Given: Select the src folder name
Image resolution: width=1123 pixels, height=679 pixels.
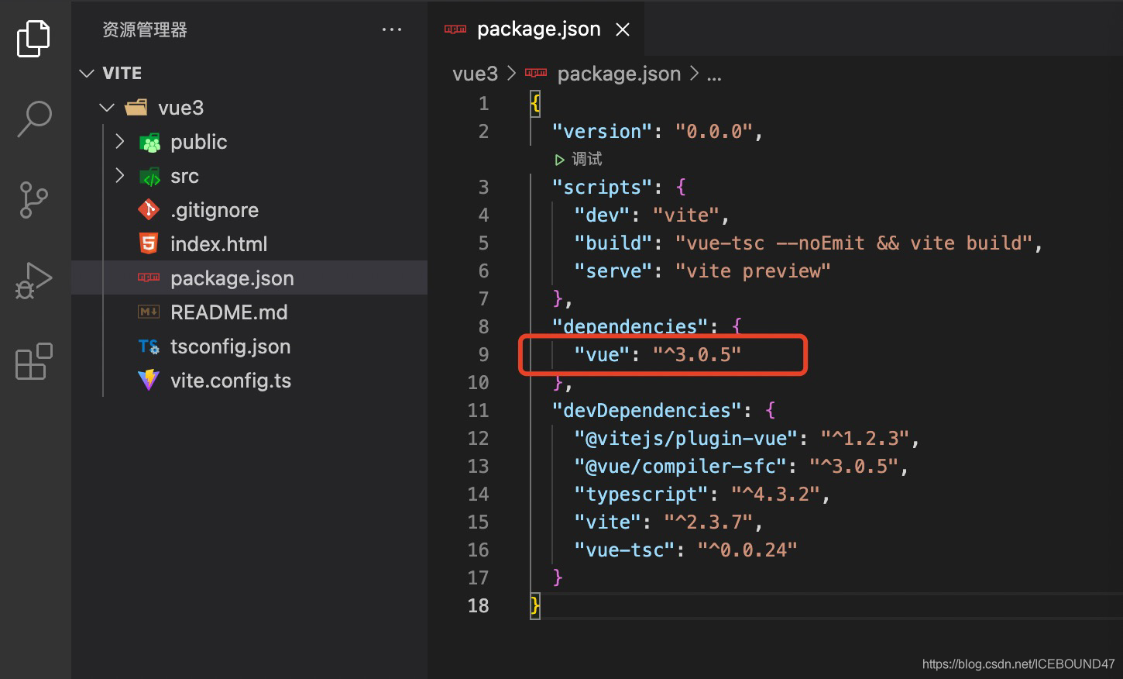Looking at the screenshot, I should click(184, 176).
